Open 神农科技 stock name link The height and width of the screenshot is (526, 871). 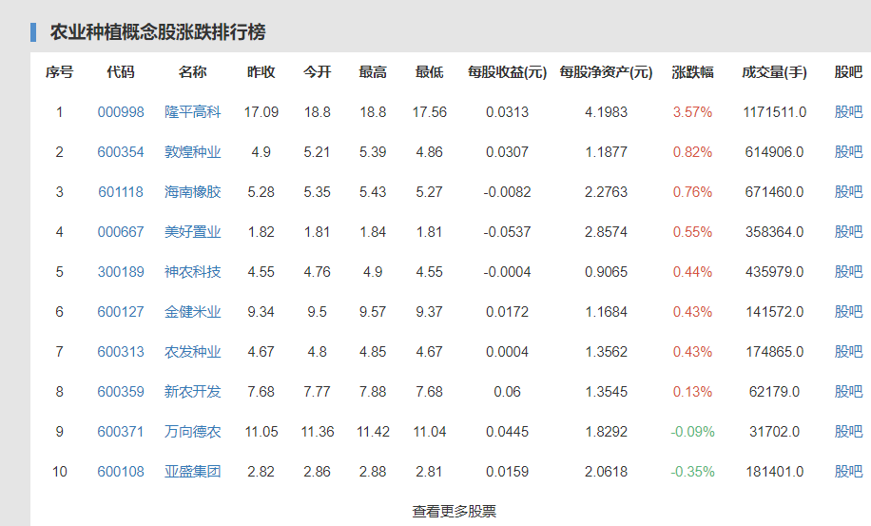pyautogui.click(x=193, y=272)
